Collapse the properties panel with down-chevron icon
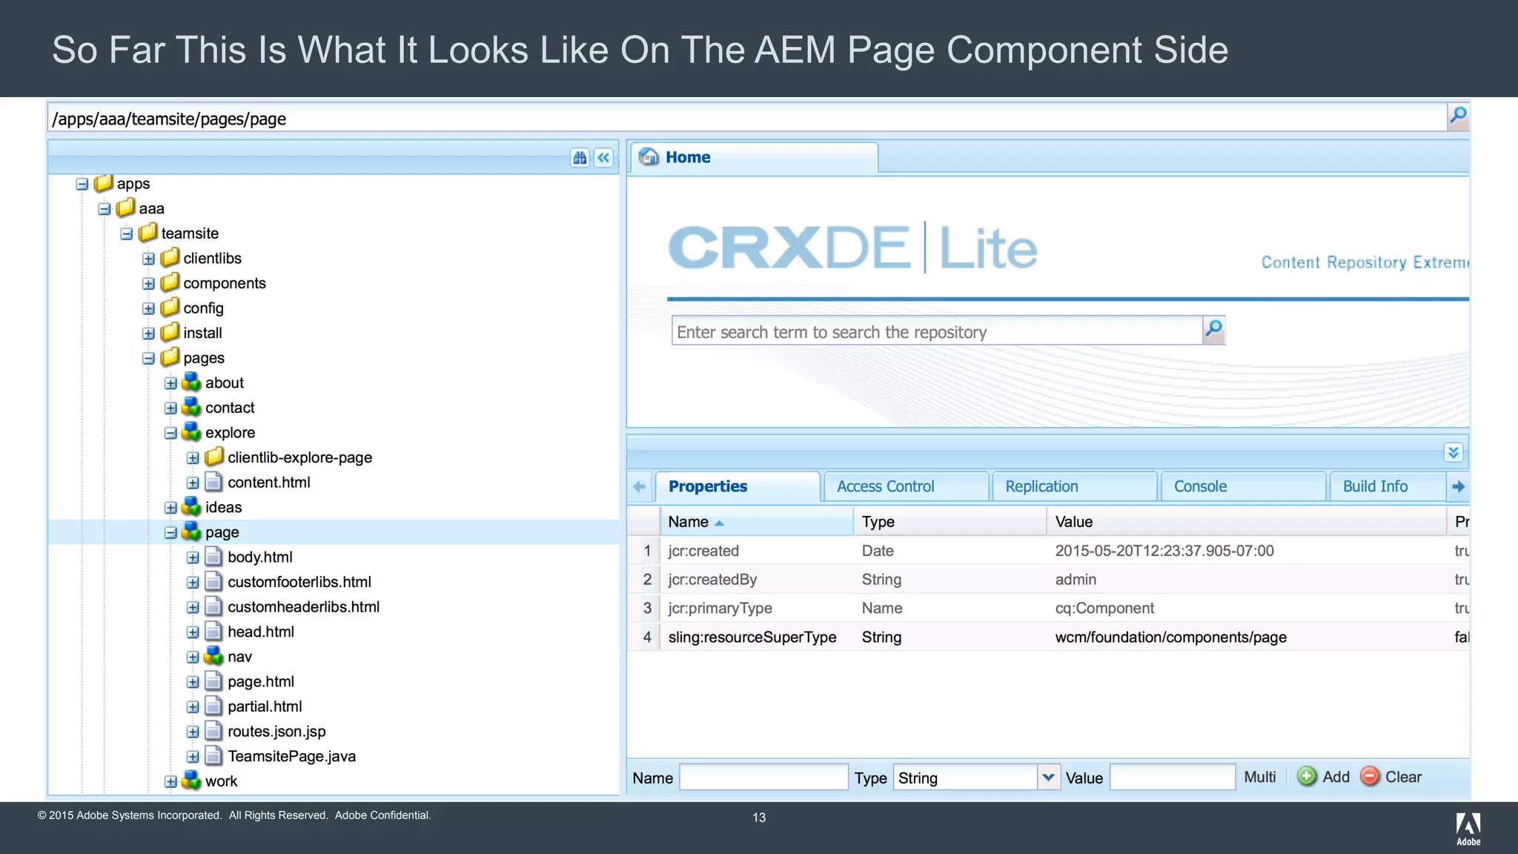The image size is (1518, 854). [x=1454, y=452]
